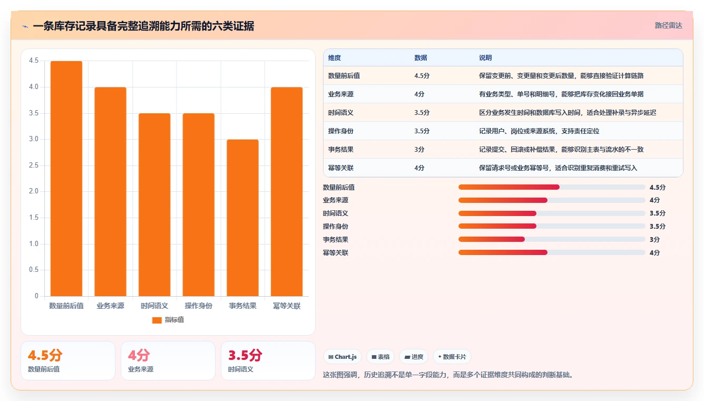The width and height of the screenshot is (704, 401).
Task: Click the 操作身份 bar in the chart
Action: click(x=199, y=204)
